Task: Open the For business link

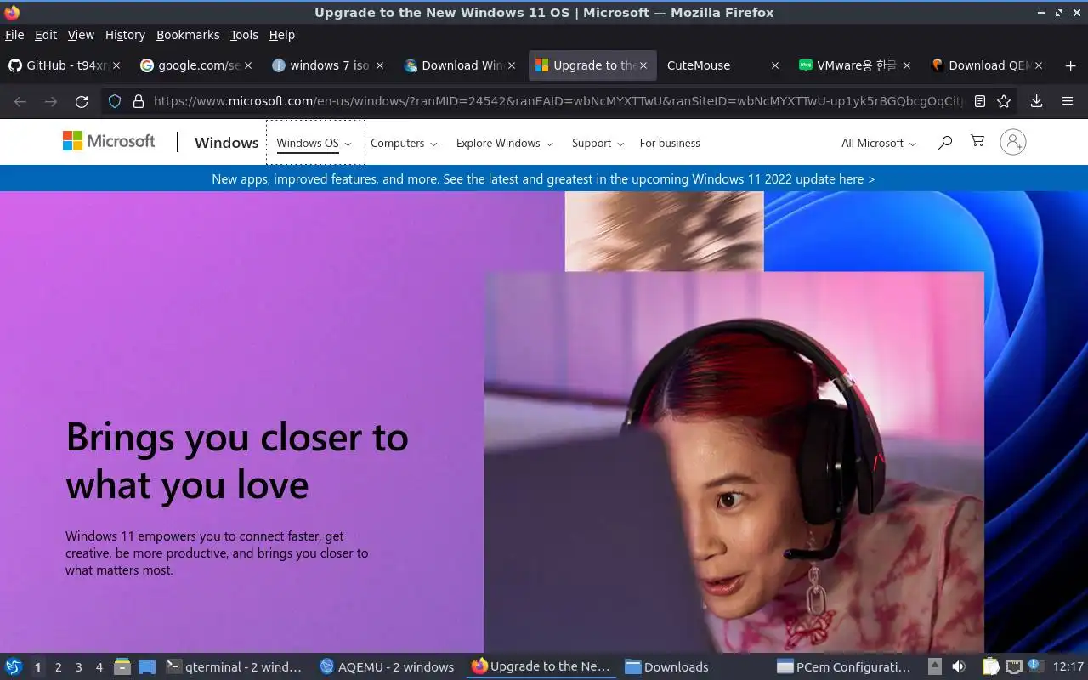Action: click(x=670, y=143)
